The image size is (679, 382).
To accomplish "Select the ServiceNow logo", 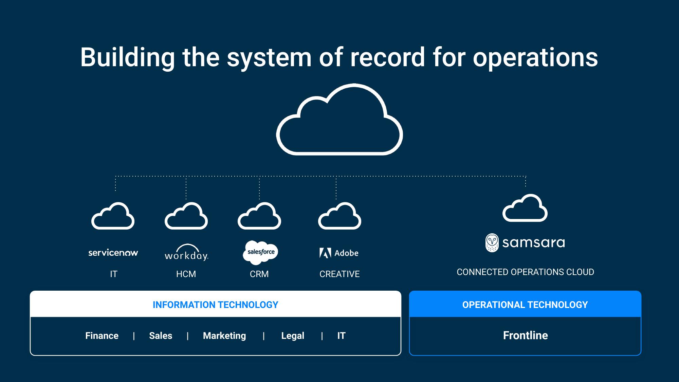I will tap(113, 253).
